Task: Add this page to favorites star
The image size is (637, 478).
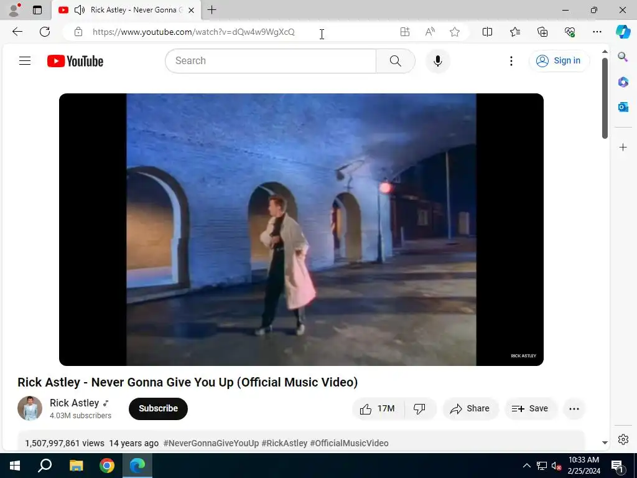Action: click(x=455, y=32)
